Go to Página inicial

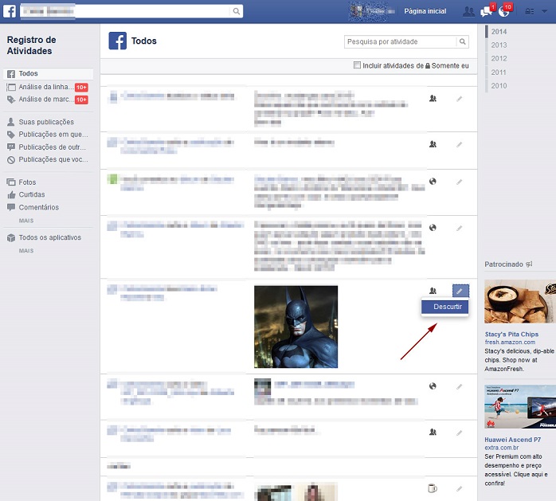pos(425,11)
